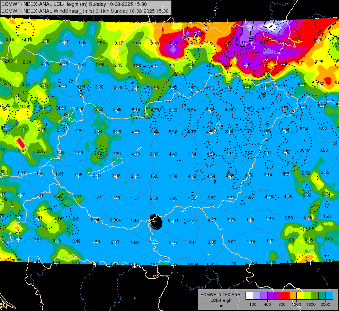Click the dark green legend swatch
This screenshot has height=311, width=339.
pos(314,295)
